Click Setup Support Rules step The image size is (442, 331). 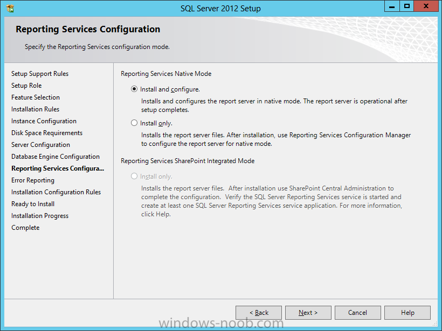click(40, 74)
